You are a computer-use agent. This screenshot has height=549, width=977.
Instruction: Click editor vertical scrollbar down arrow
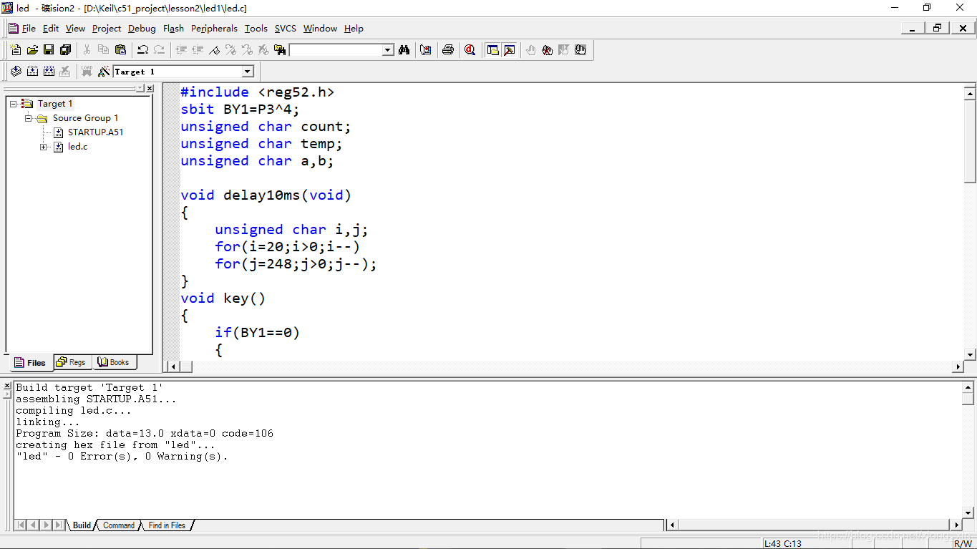pos(971,355)
